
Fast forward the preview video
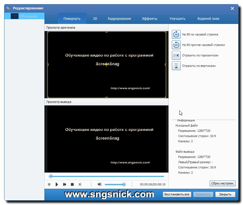(65, 184)
